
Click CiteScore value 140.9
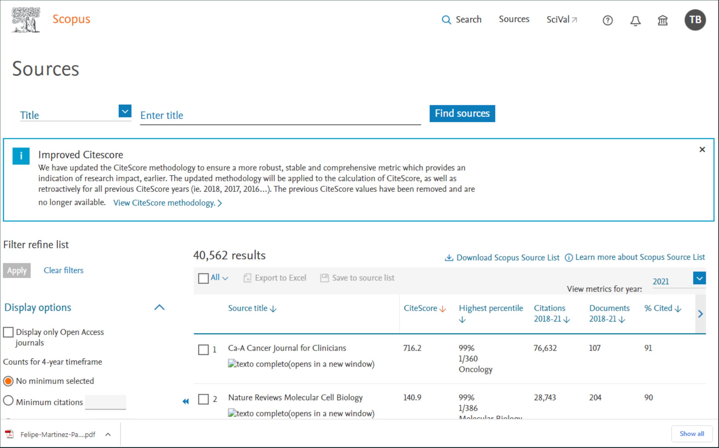coord(412,397)
